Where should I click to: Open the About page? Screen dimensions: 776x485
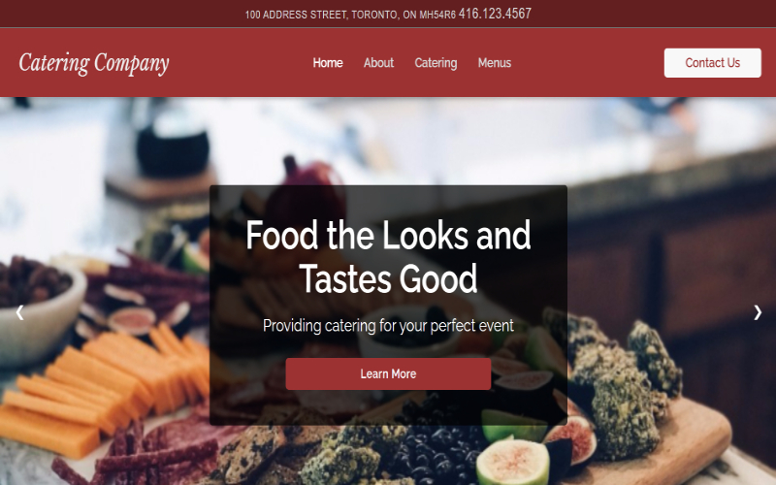(378, 63)
